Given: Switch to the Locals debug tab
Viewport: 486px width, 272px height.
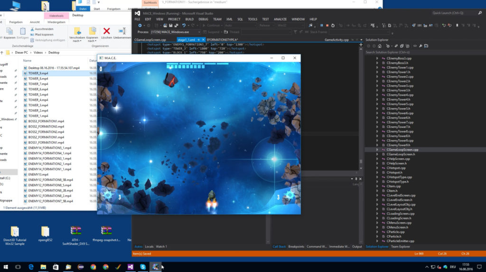Looking at the screenshot, I should click(x=149, y=246).
